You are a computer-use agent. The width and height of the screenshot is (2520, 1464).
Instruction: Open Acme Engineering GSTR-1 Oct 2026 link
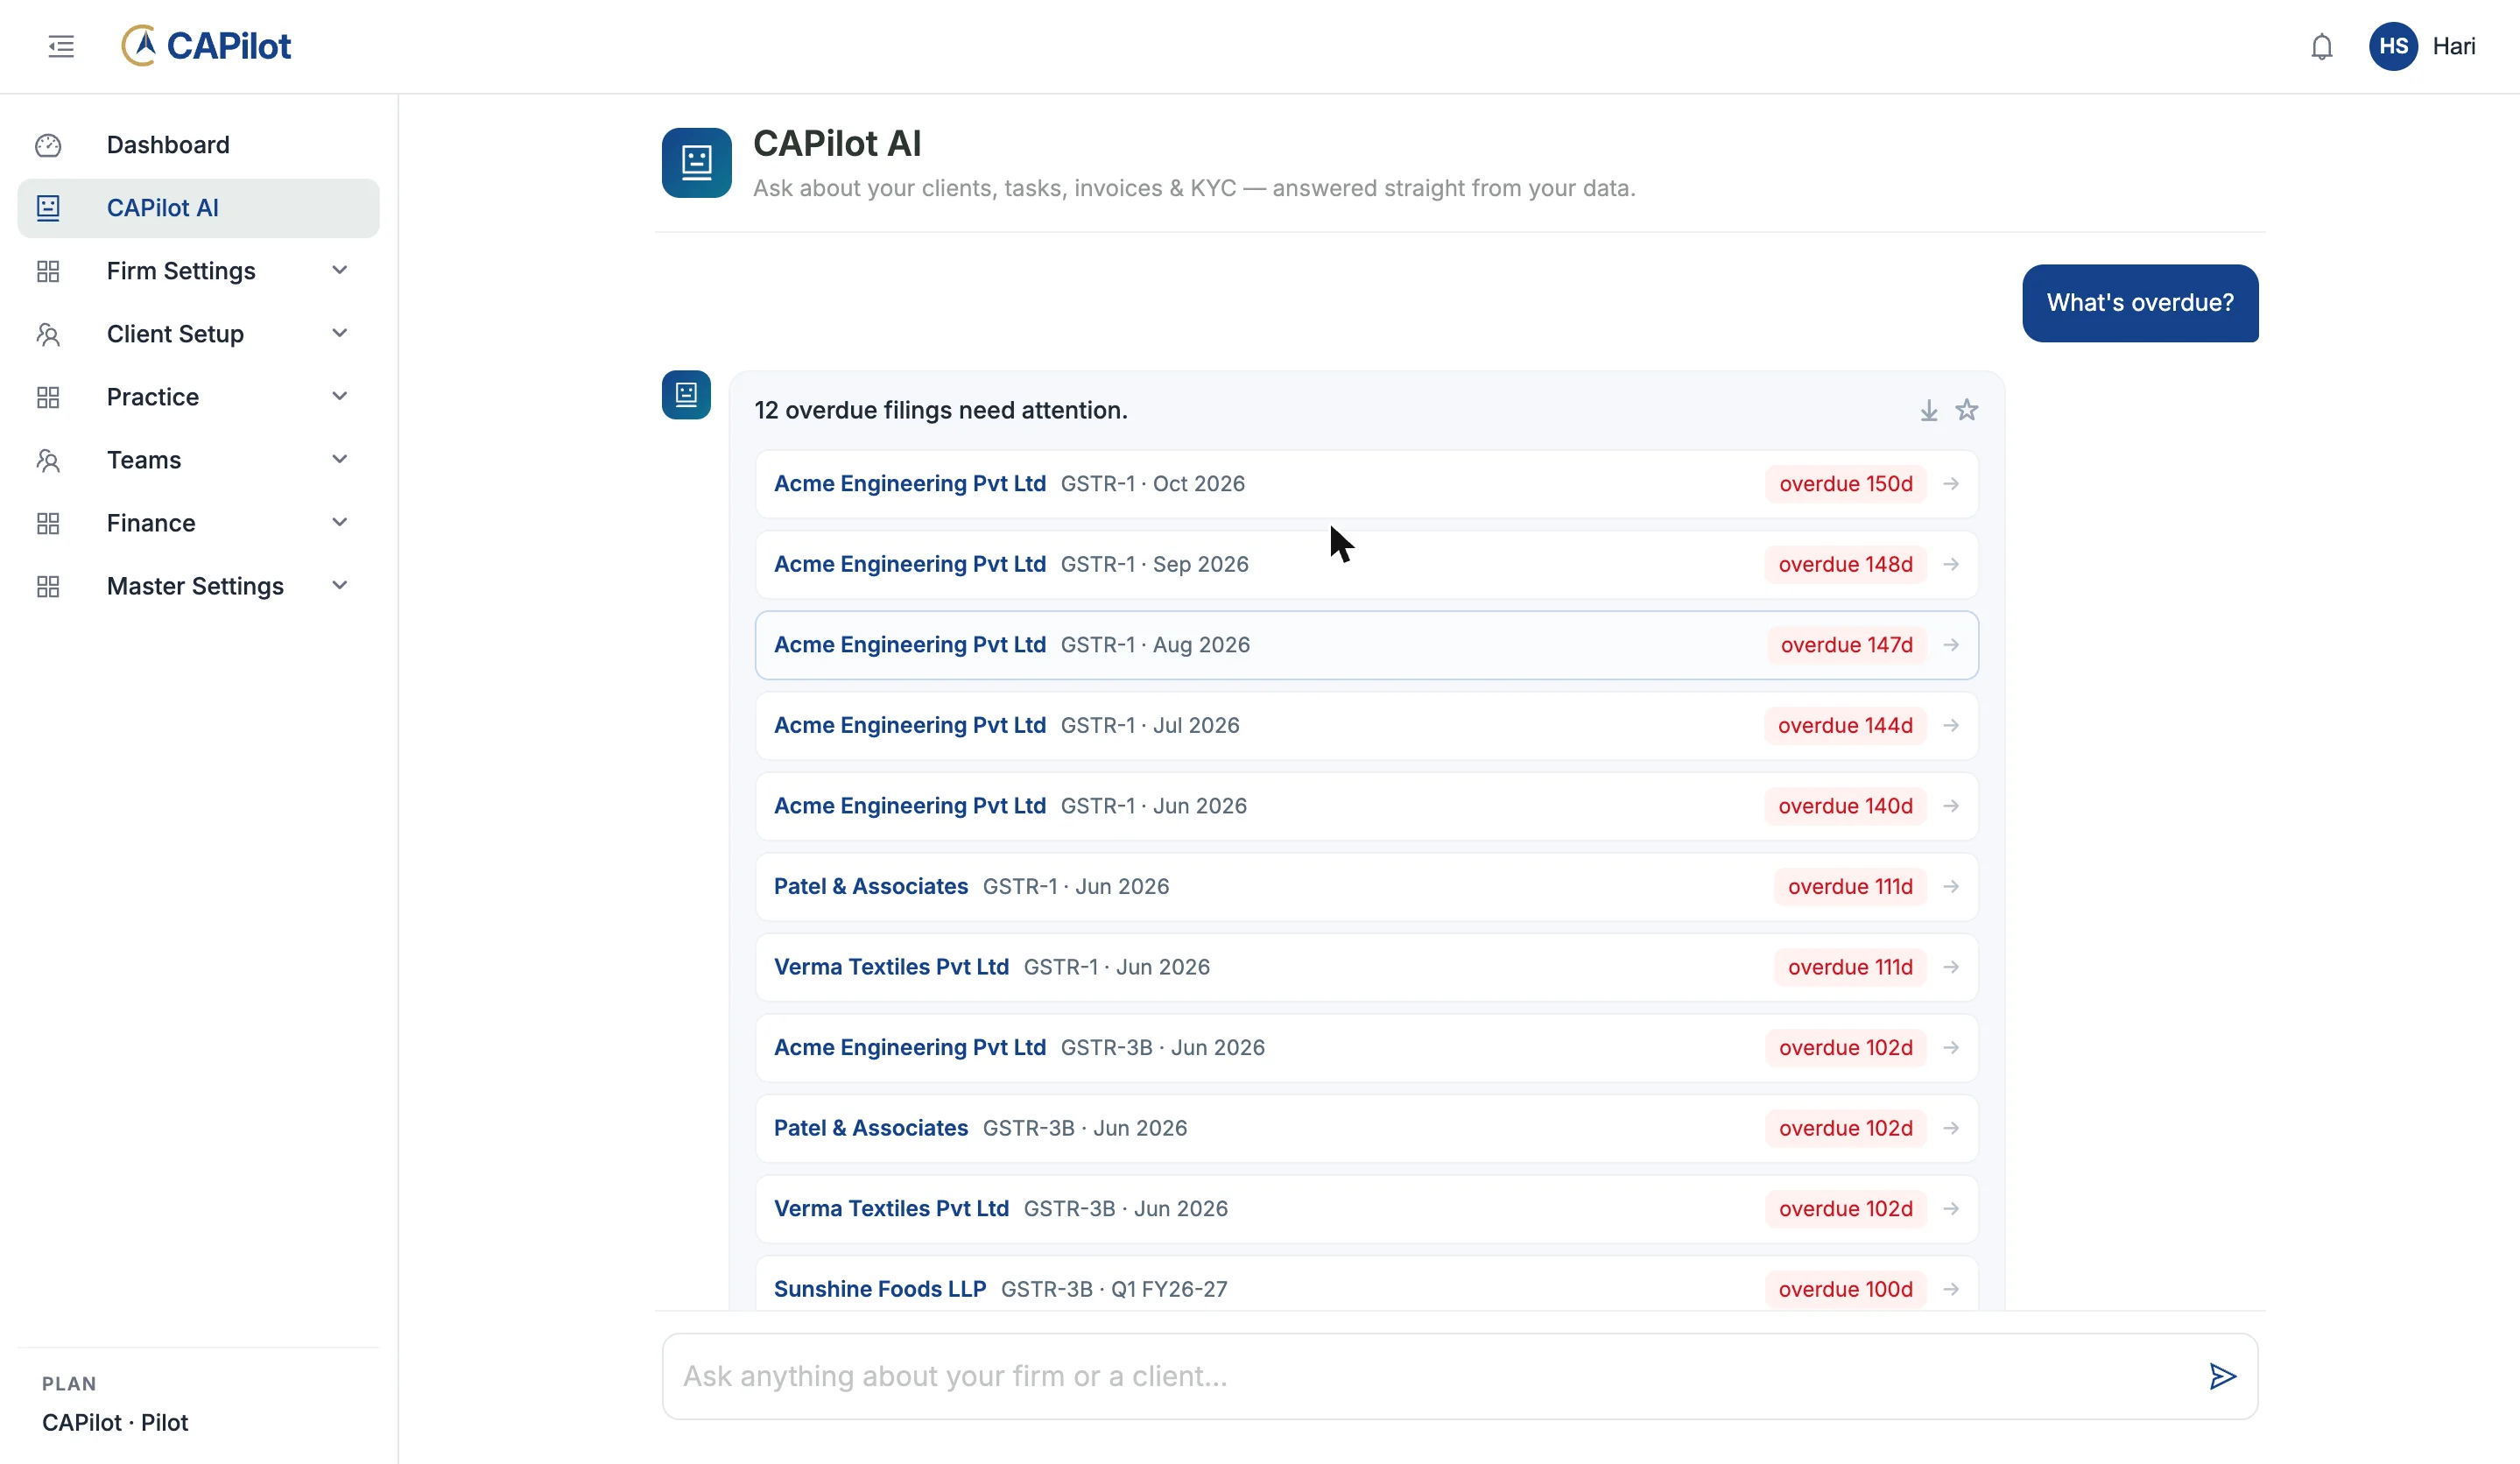(909, 484)
